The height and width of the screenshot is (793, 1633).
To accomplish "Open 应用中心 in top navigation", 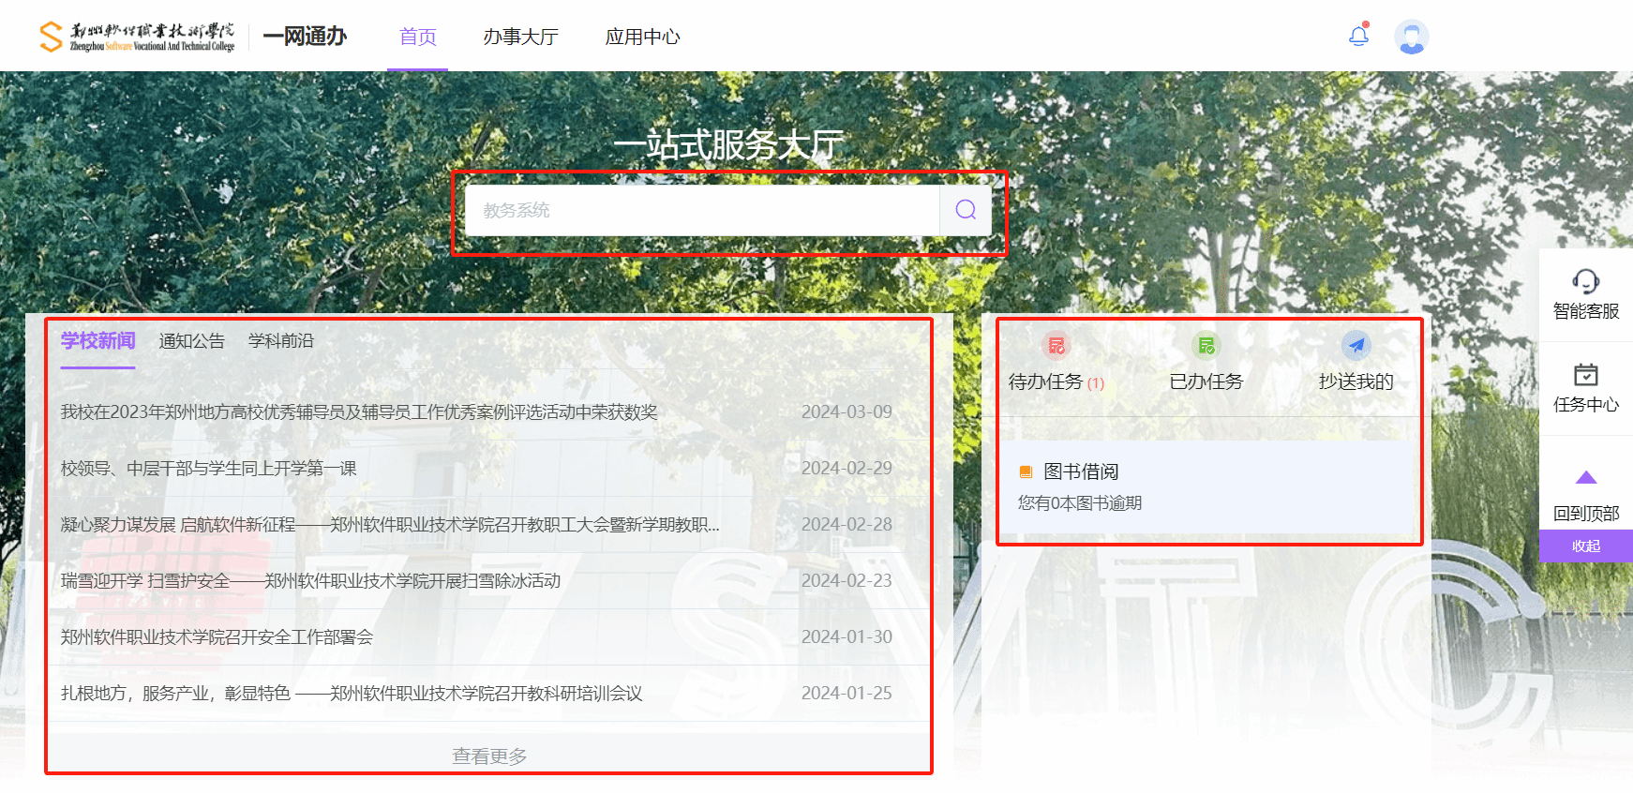I will (642, 37).
